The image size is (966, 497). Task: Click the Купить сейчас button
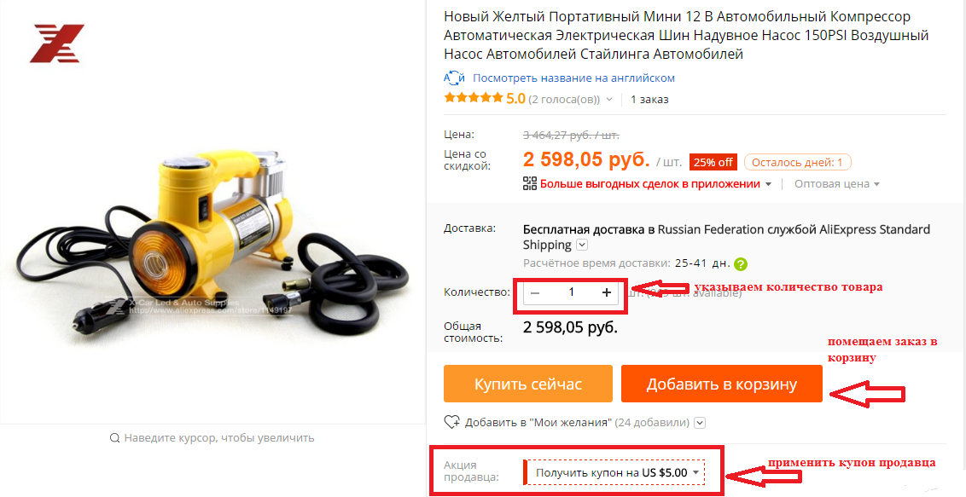point(528,384)
